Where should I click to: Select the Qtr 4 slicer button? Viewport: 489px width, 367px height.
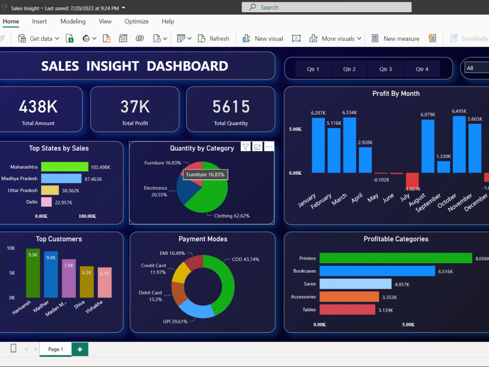coord(422,69)
